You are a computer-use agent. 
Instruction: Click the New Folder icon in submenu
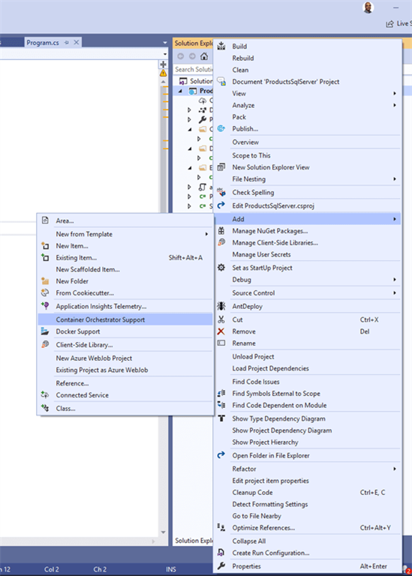[x=45, y=281]
